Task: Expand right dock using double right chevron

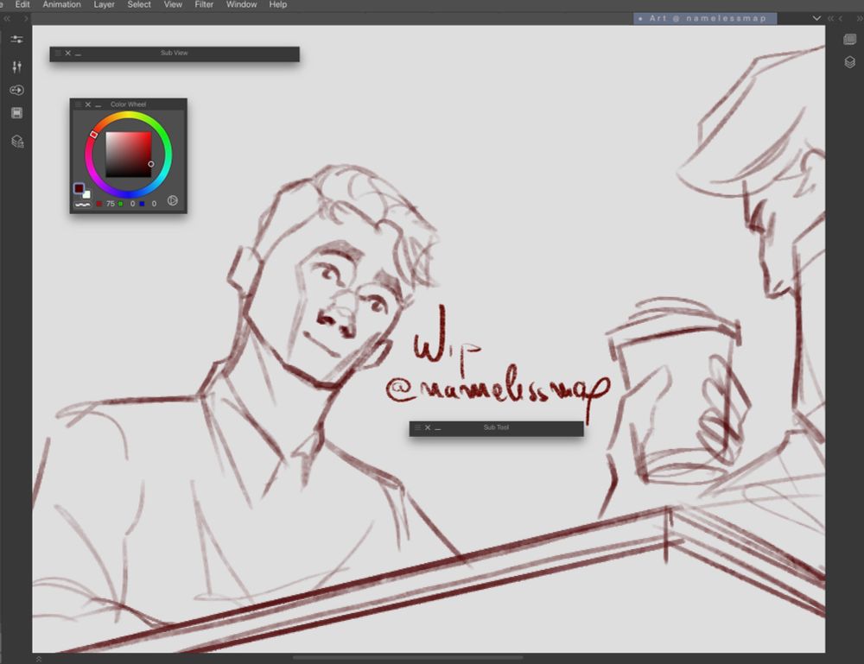Action: [859, 18]
